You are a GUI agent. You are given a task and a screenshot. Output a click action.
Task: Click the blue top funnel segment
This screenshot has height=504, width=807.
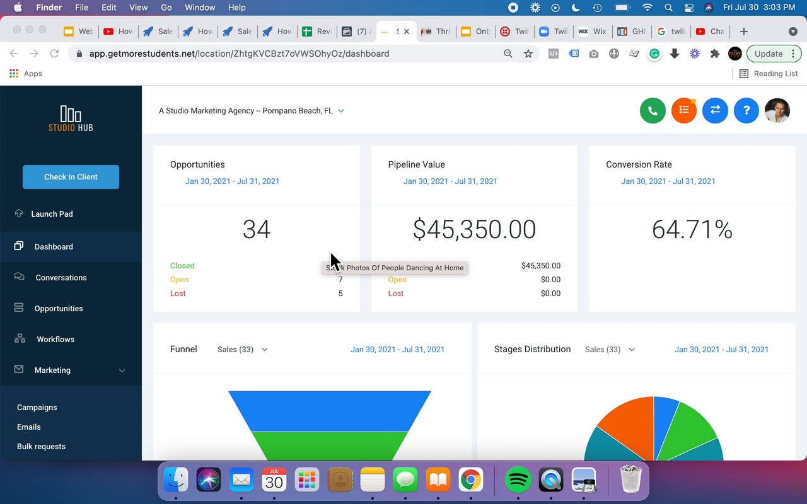coord(330,411)
